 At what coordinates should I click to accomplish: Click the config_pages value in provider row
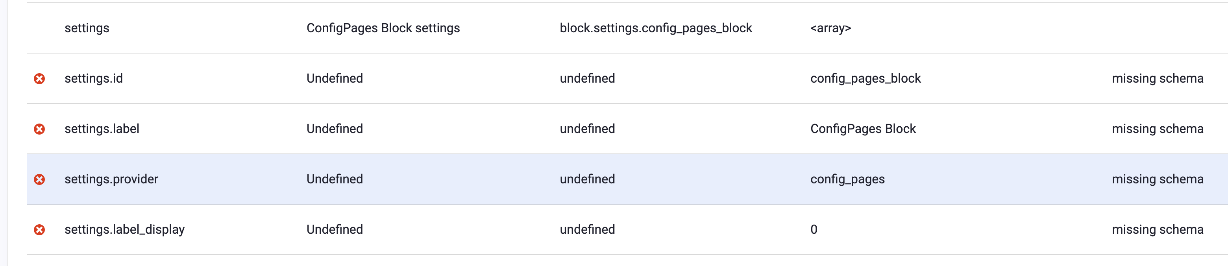(847, 179)
